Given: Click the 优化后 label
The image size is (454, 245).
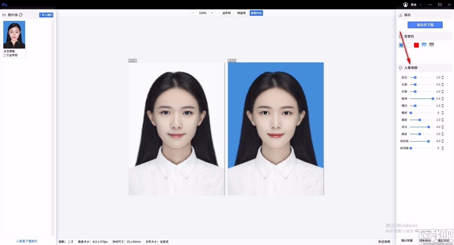Looking at the screenshot, I should coord(232,61).
